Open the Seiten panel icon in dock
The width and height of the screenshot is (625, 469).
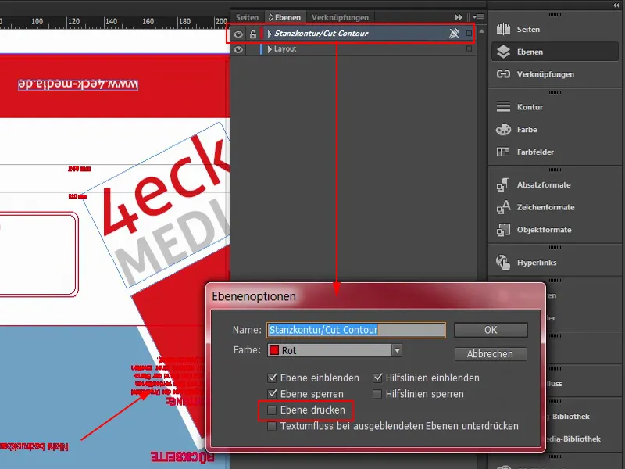[x=503, y=29]
